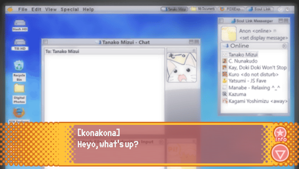299x169 pixels.
Task: Switch to the Tanako Mizui taskbar tab
Action: pyautogui.click(x=174, y=9)
